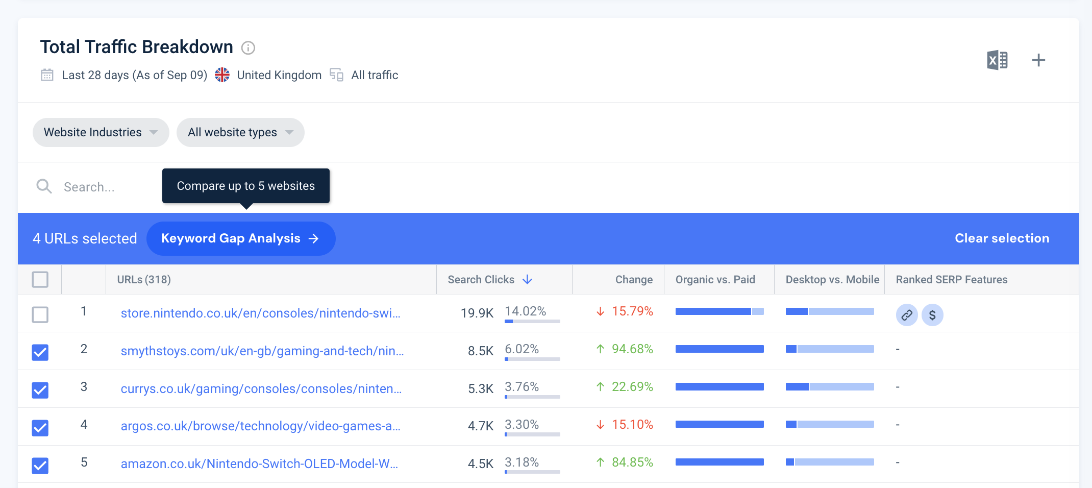Screen dimensions: 1092x488
Task: Export table to Excel file
Action: tap(997, 60)
